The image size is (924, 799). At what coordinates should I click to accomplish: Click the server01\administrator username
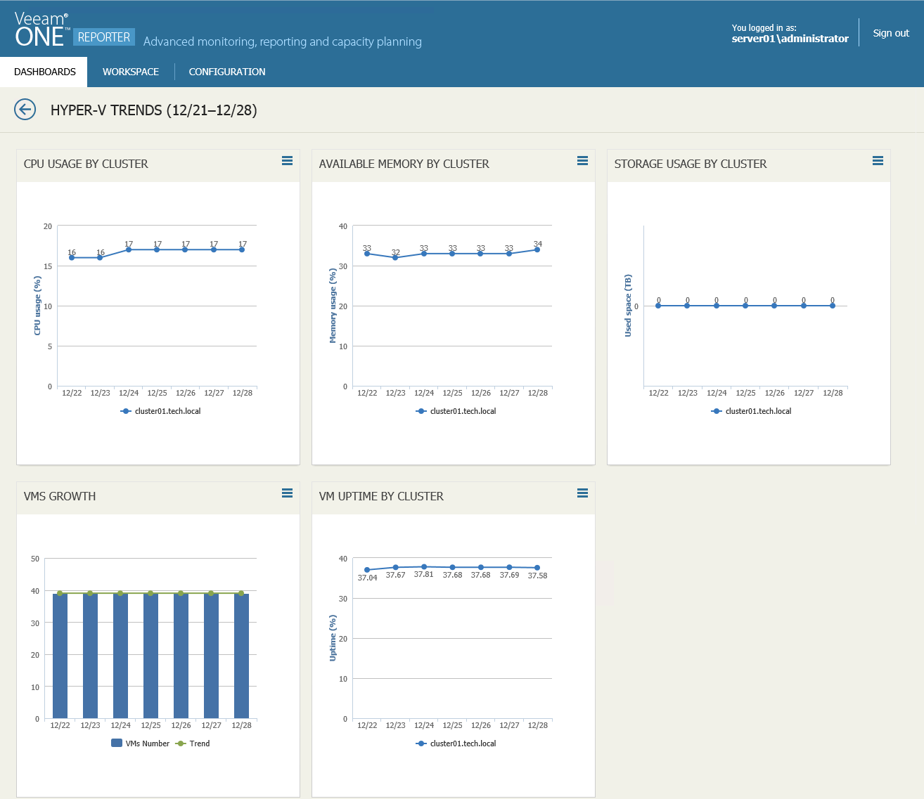790,39
